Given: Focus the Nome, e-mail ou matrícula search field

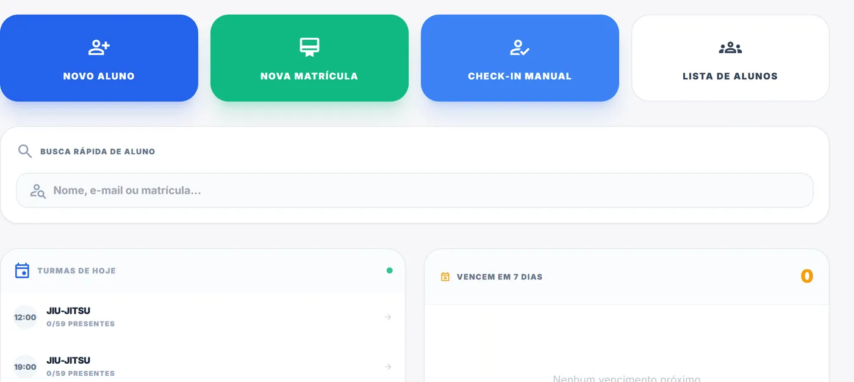Looking at the screenshot, I should point(415,190).
